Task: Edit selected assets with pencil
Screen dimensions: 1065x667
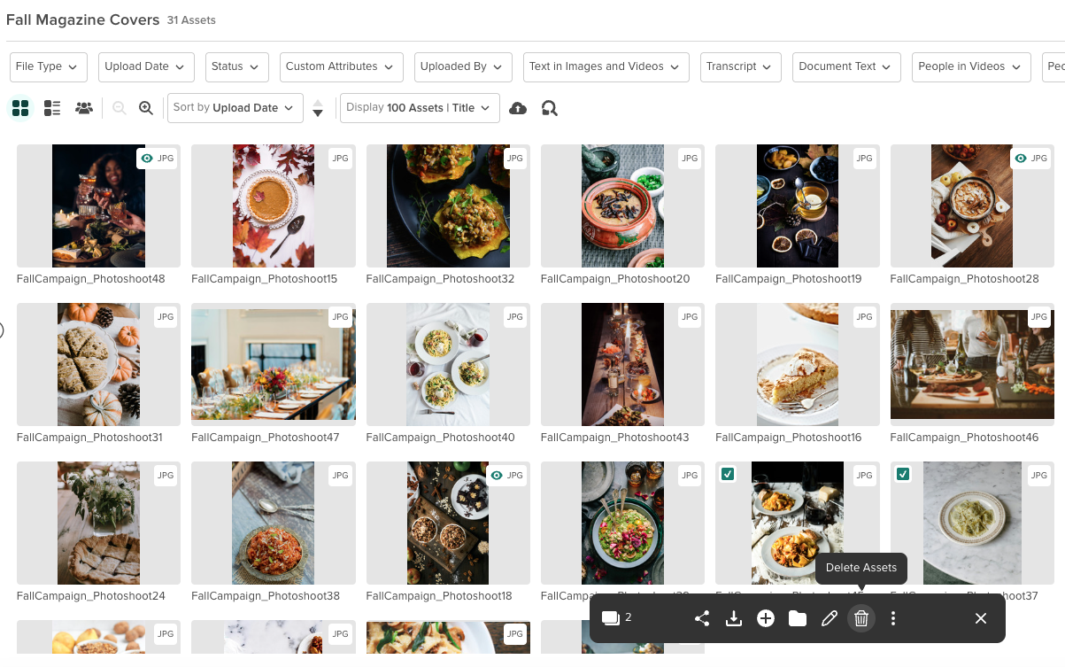Action: pyautogui.click(x=830, y=618)
